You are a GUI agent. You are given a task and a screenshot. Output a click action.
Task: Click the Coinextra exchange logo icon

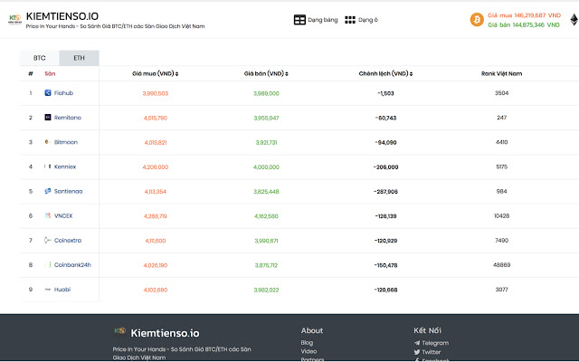(x=48, y=240)
